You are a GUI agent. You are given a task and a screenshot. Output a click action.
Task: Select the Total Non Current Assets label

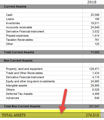(22, 106)
